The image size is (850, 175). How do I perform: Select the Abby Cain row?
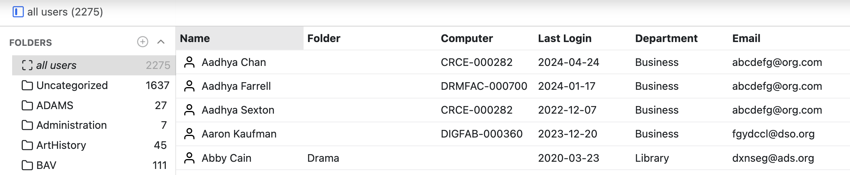pyautogui.click(x=513, y=158)
